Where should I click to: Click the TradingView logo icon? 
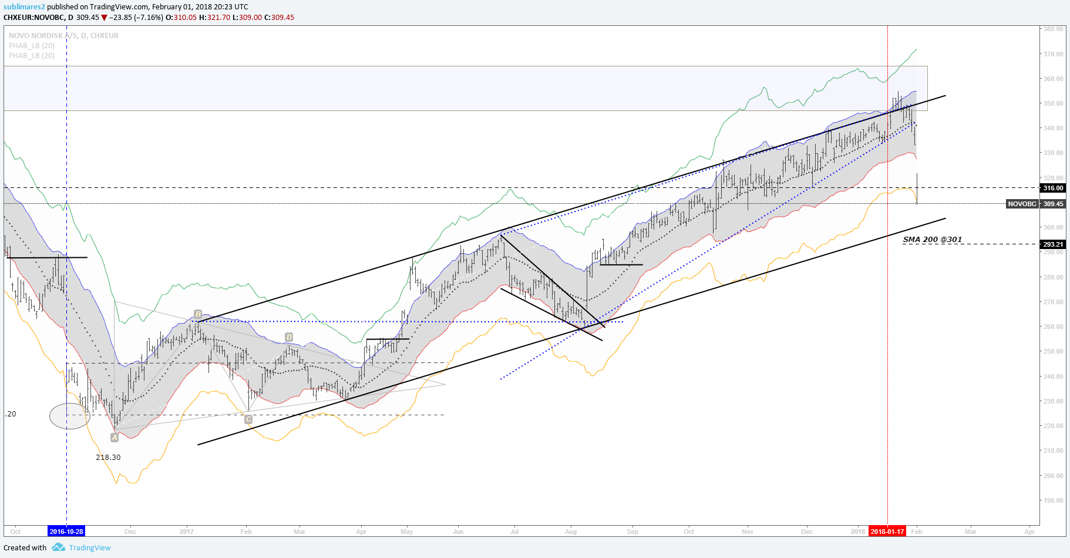click(58, 547)
